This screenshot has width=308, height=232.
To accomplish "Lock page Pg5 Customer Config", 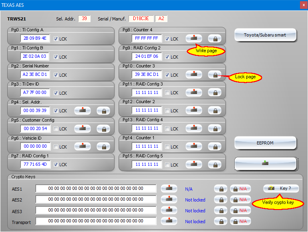I will pos(104,129).
